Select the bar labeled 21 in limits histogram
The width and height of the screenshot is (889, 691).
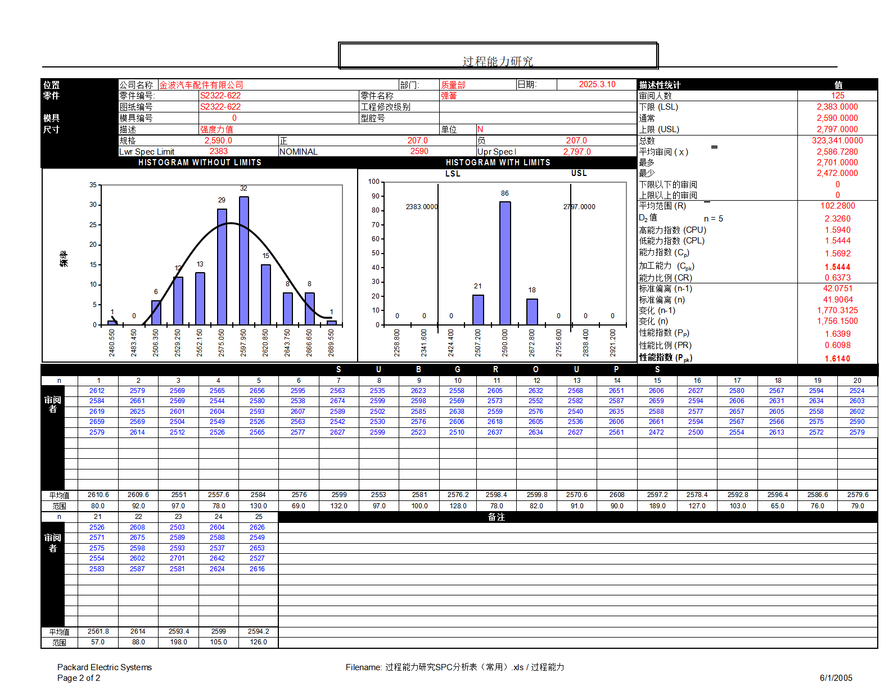click(x=478, y=310)
